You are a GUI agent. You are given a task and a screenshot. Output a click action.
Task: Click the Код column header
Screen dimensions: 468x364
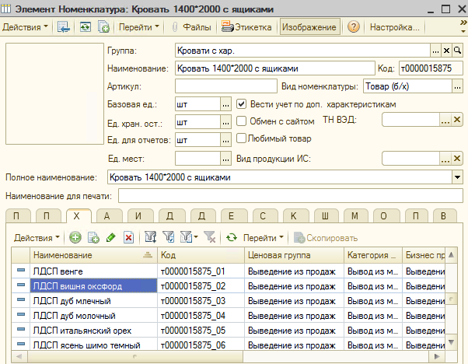(201, 255)
